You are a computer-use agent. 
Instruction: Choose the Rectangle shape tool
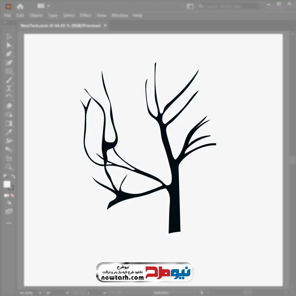tap(9, 71)
